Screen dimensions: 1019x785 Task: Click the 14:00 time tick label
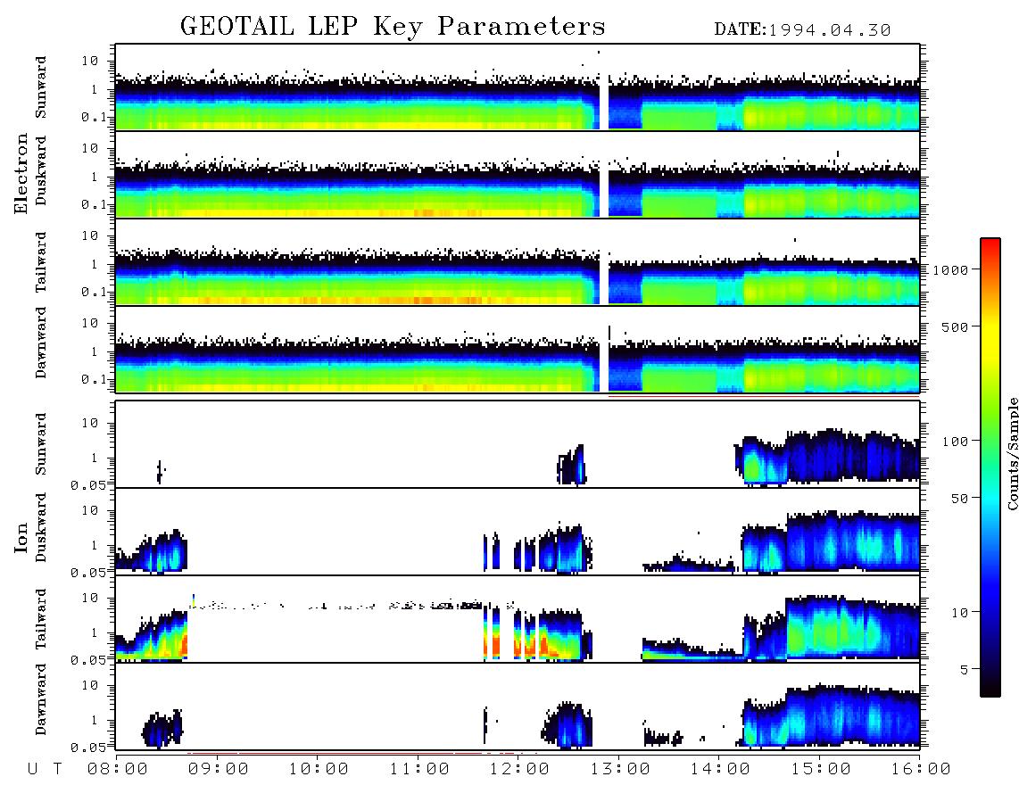click(720, 769)
